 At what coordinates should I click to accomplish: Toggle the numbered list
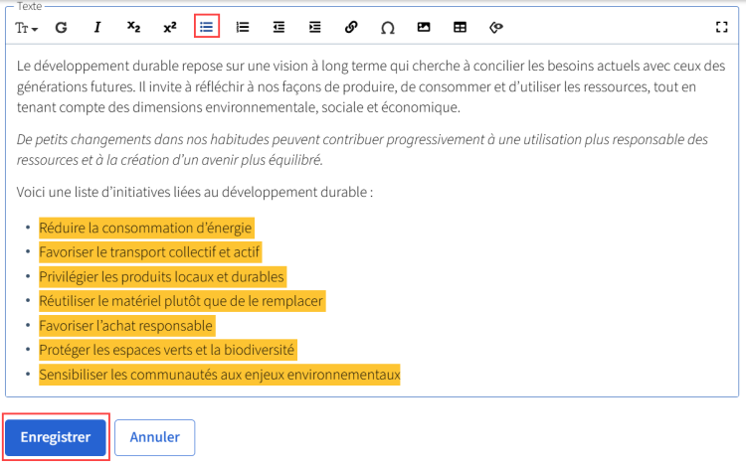(x=243, y=28)
